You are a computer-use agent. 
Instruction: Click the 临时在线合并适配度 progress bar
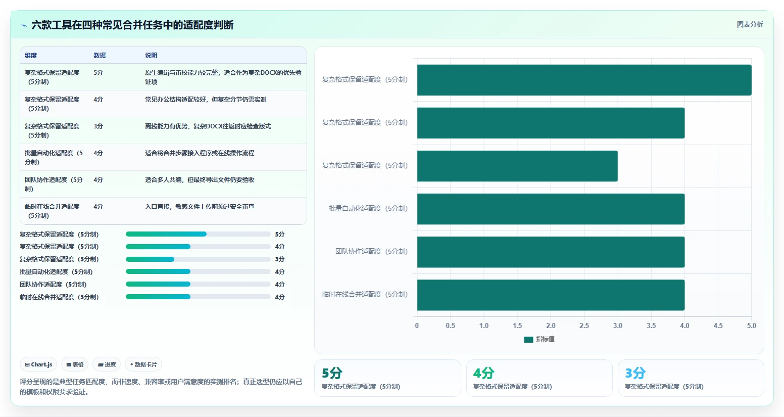(198, 297)
